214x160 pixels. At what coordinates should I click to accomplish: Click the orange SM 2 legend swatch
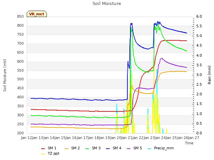tap(66, 149)
